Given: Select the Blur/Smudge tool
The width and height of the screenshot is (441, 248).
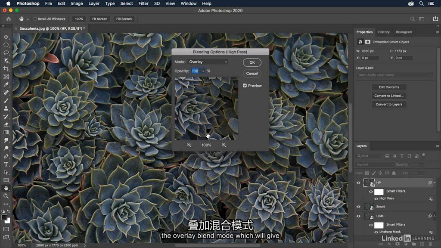Looking at the screenshot, I should 6,140.
